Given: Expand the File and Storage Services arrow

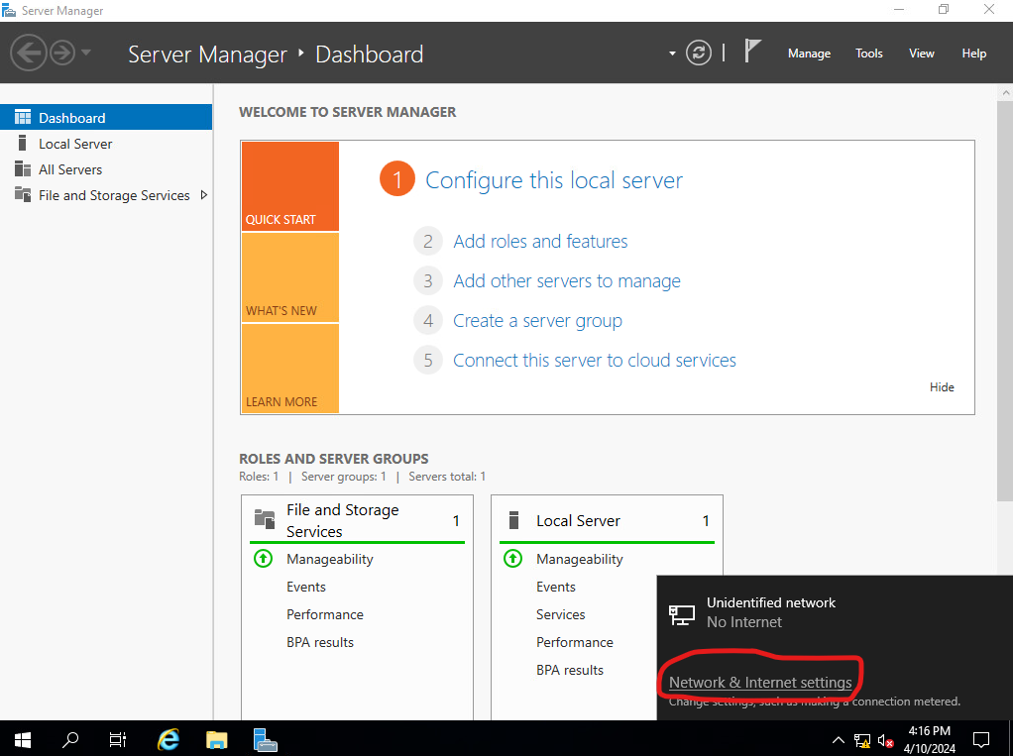Looking at the screenshot, I should coord(204,195).
